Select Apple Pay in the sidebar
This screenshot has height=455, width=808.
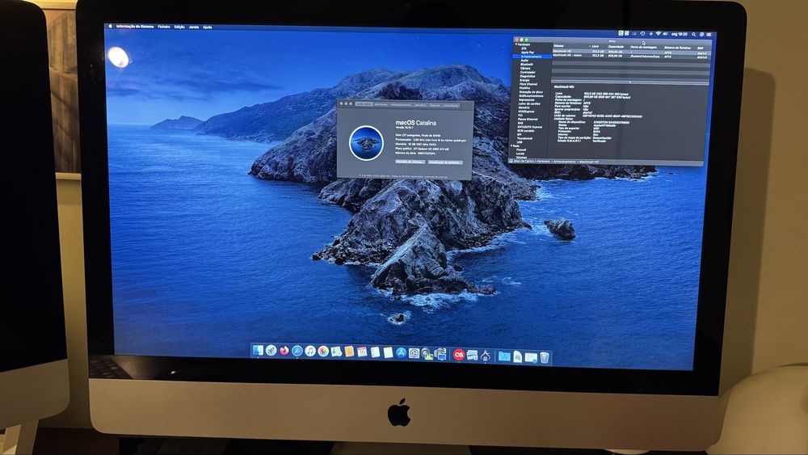528,53
